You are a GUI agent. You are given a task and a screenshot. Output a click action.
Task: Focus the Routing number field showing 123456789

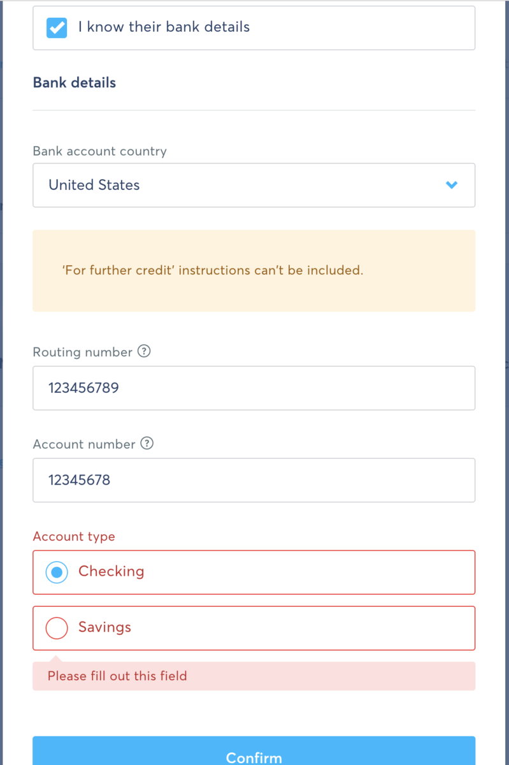tap(254, 388)
